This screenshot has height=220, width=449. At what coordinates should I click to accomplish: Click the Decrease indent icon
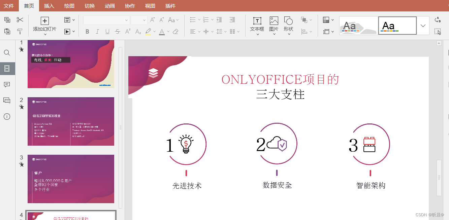(219, 20)
